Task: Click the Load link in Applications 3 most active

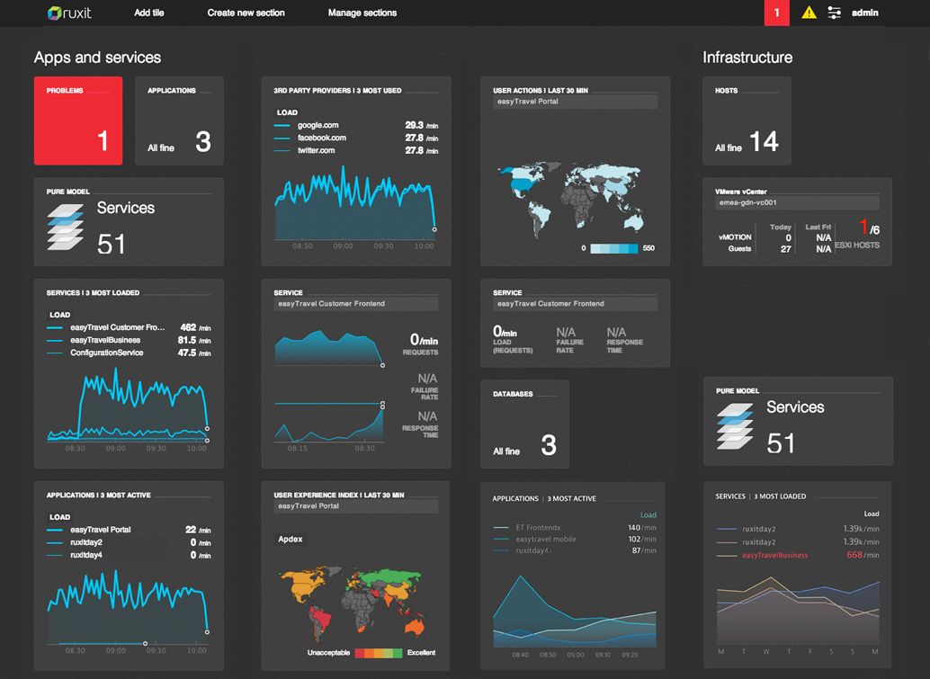Action: coord(648,514)
